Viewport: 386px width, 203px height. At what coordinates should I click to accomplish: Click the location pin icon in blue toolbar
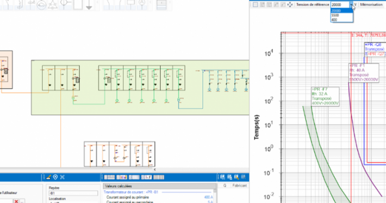pyautogui.click(x=55, y=177)
